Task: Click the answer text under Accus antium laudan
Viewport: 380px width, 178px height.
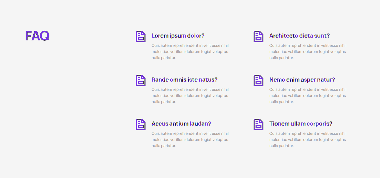Action: click(x=190, y=140)
